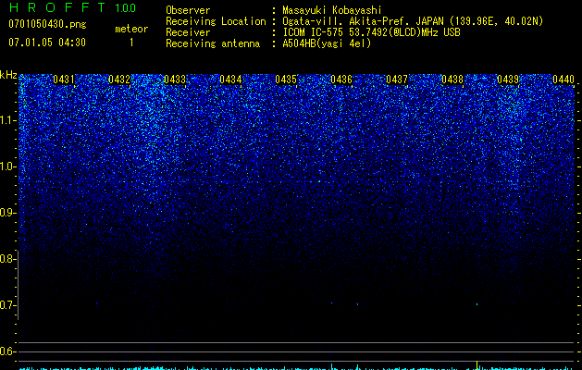Click the Receiving antenna label
The image size is (582, 370).
click(x=213, y=43)
